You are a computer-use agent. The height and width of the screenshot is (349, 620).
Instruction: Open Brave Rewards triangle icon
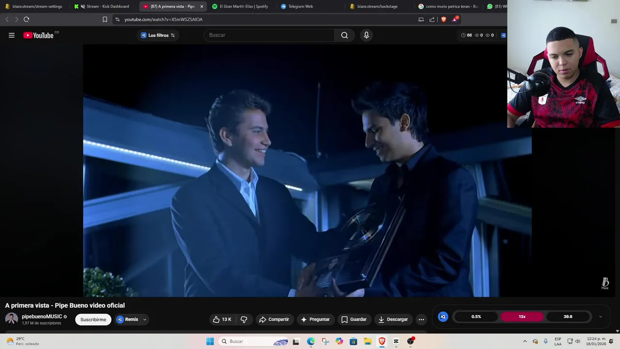coord(455,19)
